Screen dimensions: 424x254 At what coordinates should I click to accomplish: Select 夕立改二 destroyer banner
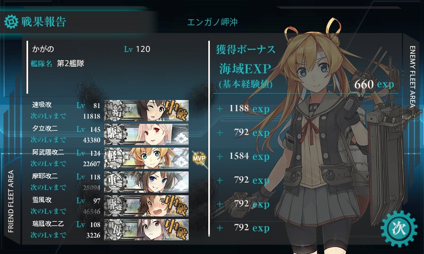point(146,134)
